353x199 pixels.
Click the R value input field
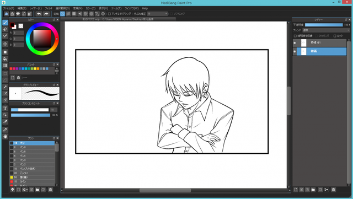pyautogui.click(x=18, y=33)
